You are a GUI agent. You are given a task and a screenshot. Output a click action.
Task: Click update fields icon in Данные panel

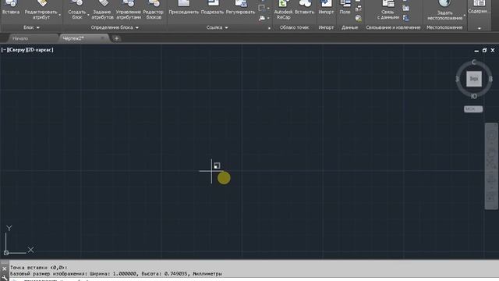click(359, 9)
